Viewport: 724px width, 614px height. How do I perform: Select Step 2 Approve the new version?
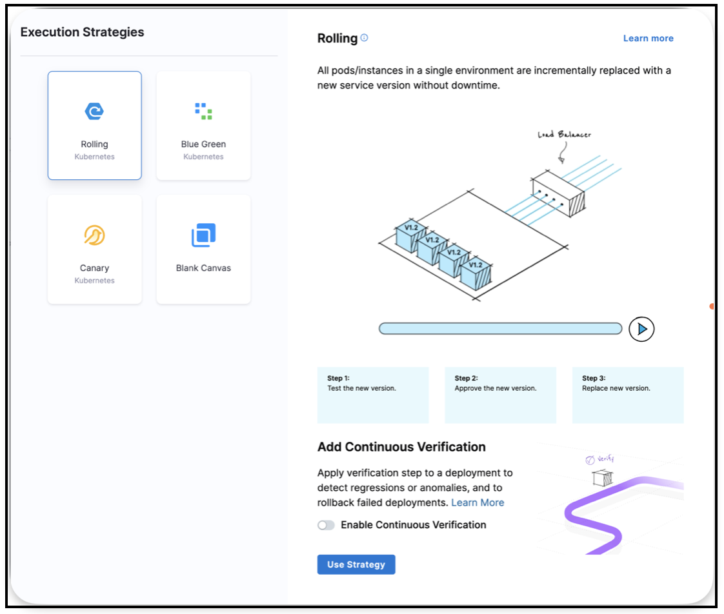[x=500, y=395]
